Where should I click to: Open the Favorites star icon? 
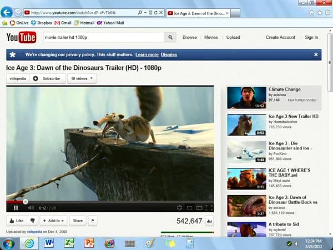[320, 13]
